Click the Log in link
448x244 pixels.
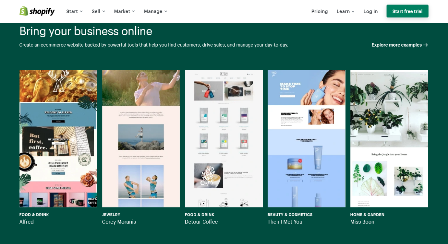point(370,11)
